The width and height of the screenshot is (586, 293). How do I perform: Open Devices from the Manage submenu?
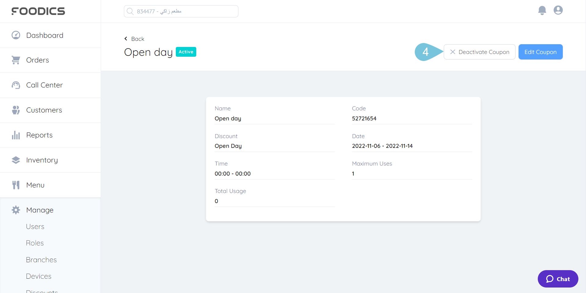[x=38, y=276]
